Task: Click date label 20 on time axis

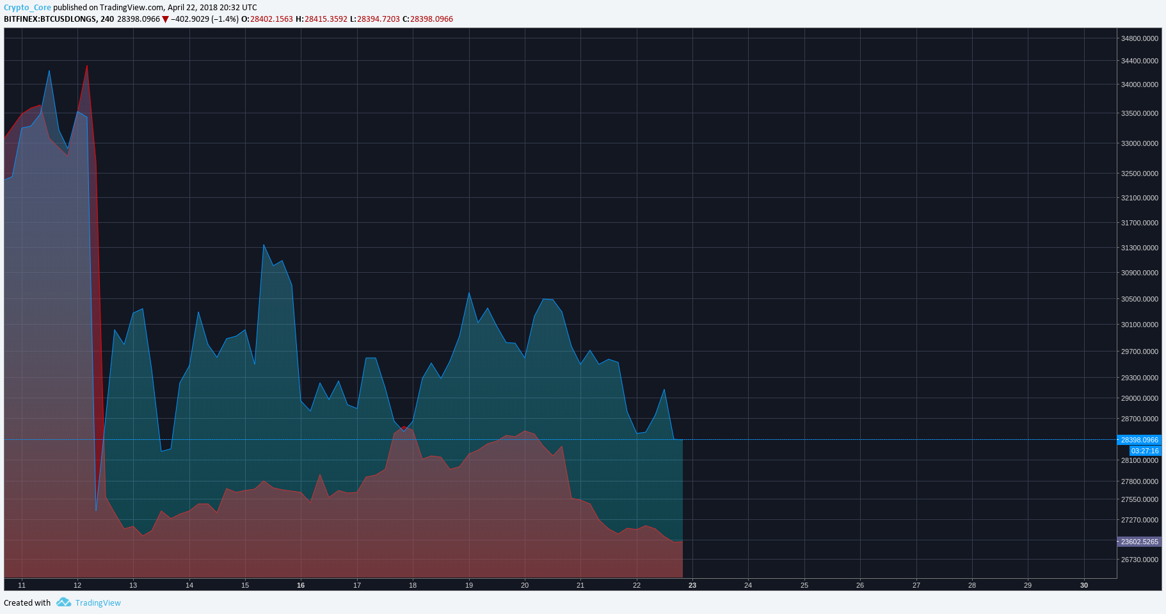Action: [x=525, y=585]
